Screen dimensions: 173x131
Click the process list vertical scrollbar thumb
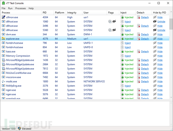(171, 24)
